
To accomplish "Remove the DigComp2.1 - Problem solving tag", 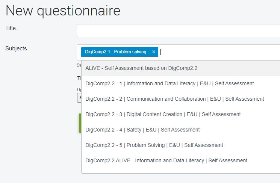I will click(154, 52).
